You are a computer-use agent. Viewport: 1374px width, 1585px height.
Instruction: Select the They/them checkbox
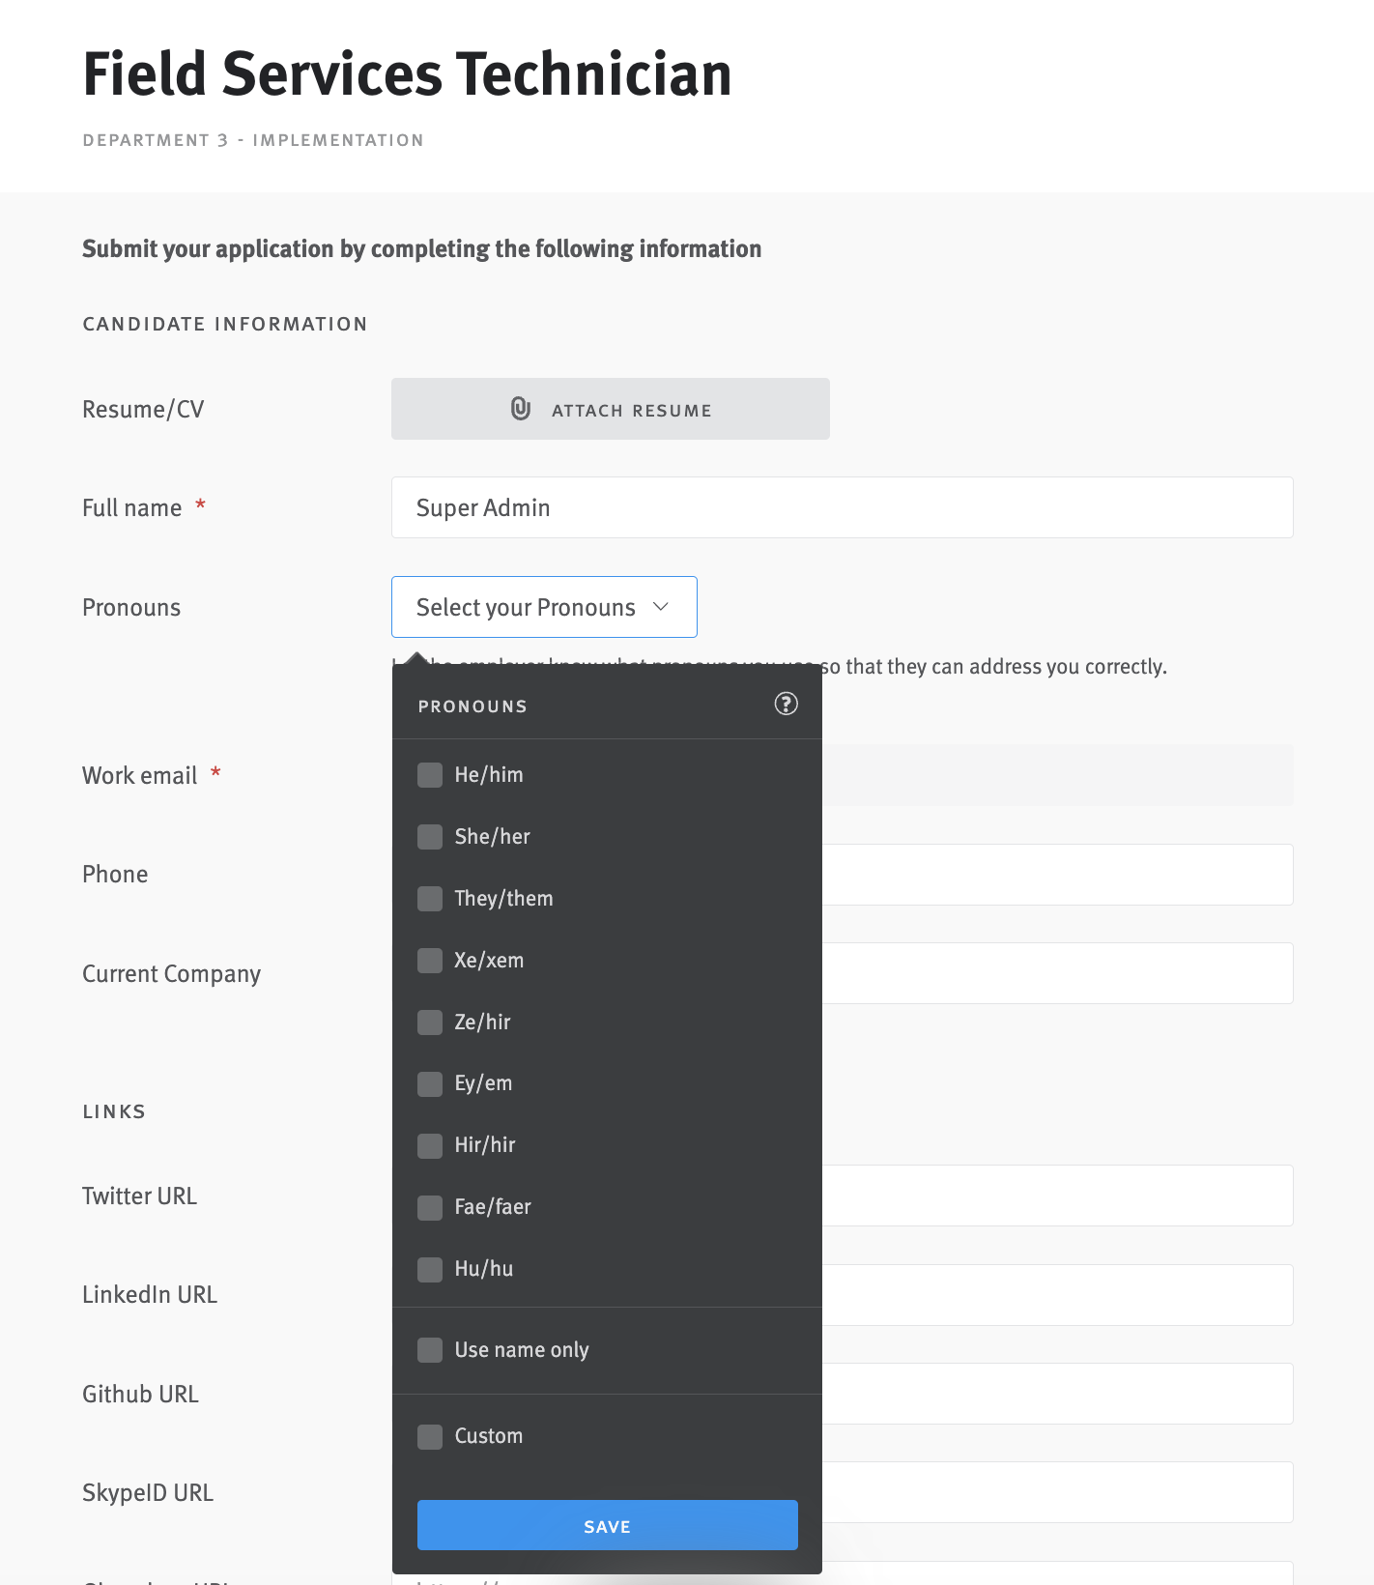(430, 899)
